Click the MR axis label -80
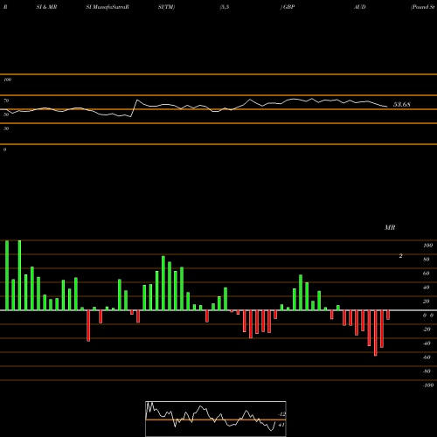Viewport: 437px width, 437px height. coord(427,371)
